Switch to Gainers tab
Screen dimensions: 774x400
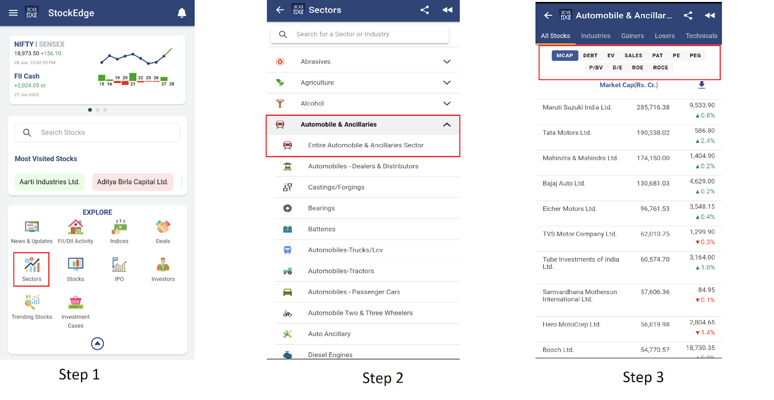(x=632, y=36)
